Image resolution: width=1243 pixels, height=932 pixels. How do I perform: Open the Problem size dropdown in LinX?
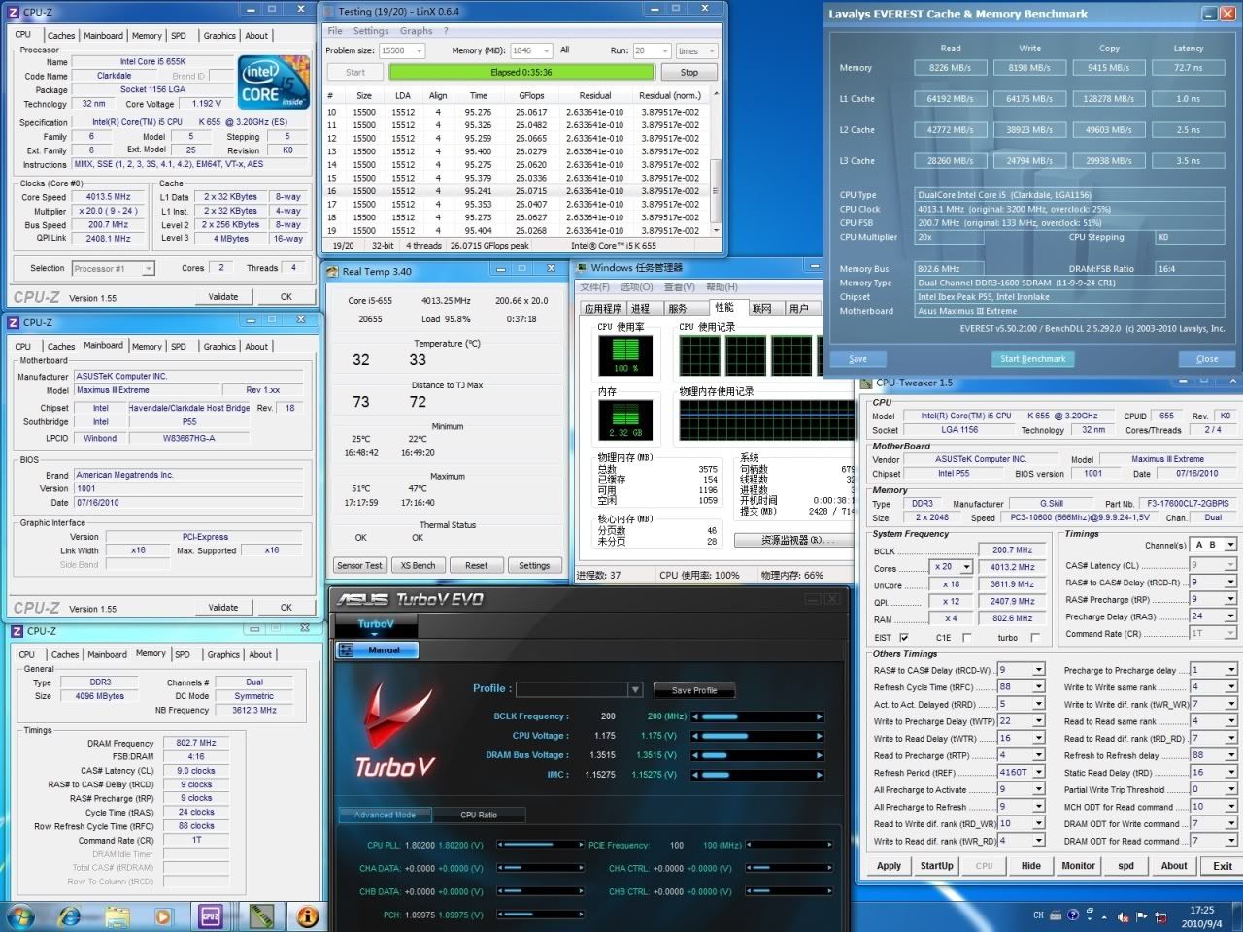pyautogui.click(x=425, y=50)
